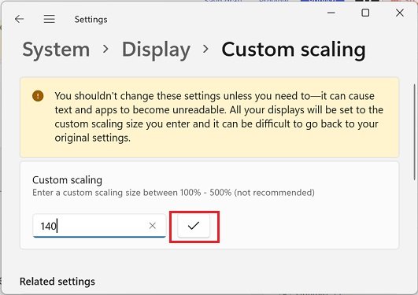Navigate to the System breadcrumb
418x295 pixels.
(x=56, y=50)
